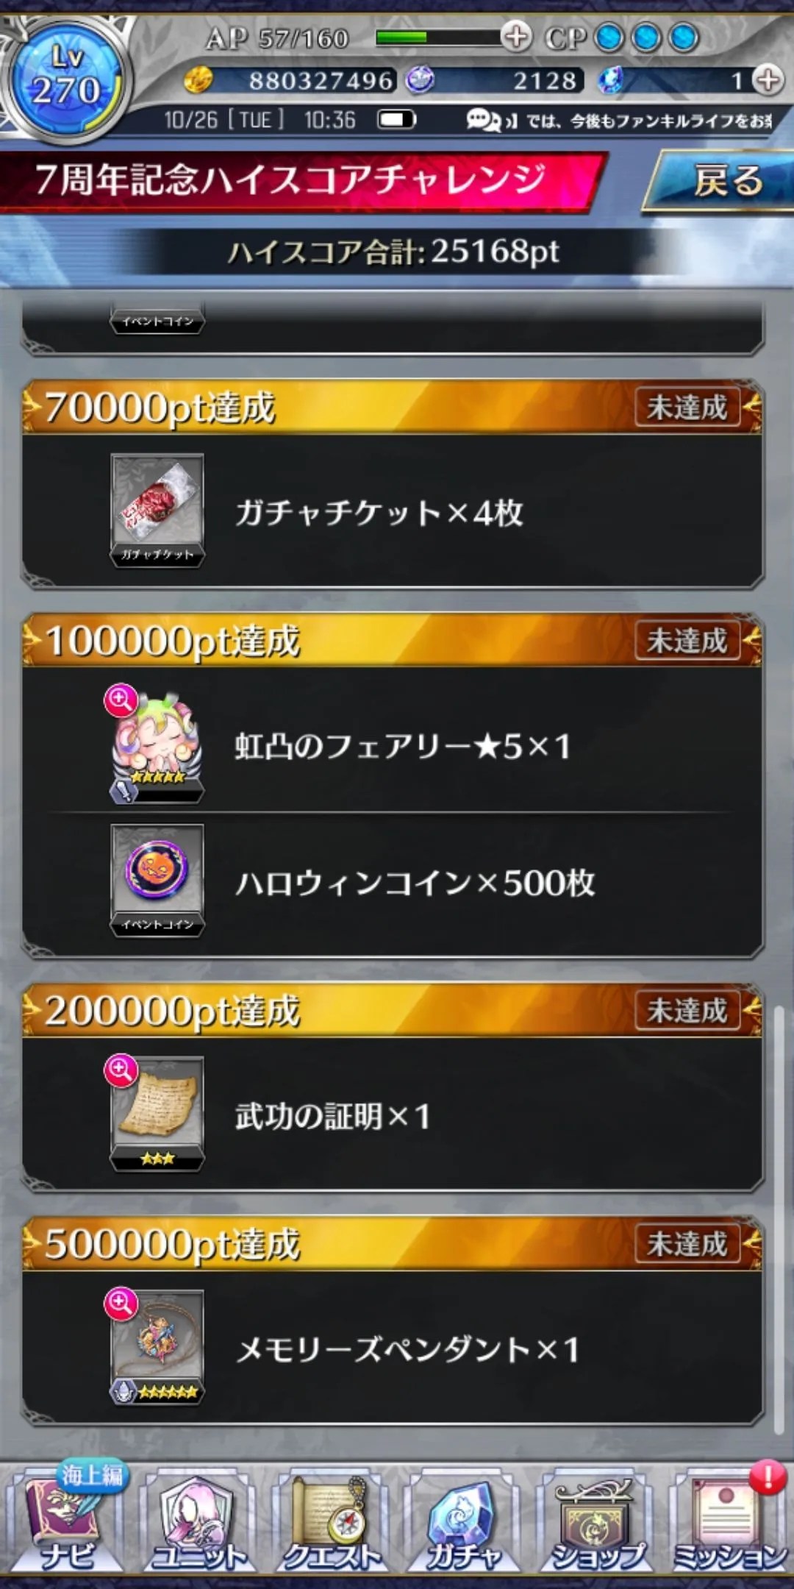This screenshot has width=794, height=1589.
Task: Magnify the メモリーズペンダント reward
Action: pos(121,1304)
